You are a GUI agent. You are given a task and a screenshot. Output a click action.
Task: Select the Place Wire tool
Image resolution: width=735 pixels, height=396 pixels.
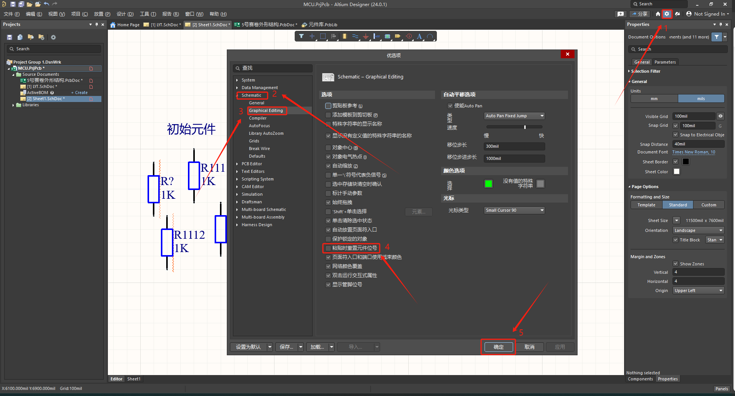tap(355, 36)
